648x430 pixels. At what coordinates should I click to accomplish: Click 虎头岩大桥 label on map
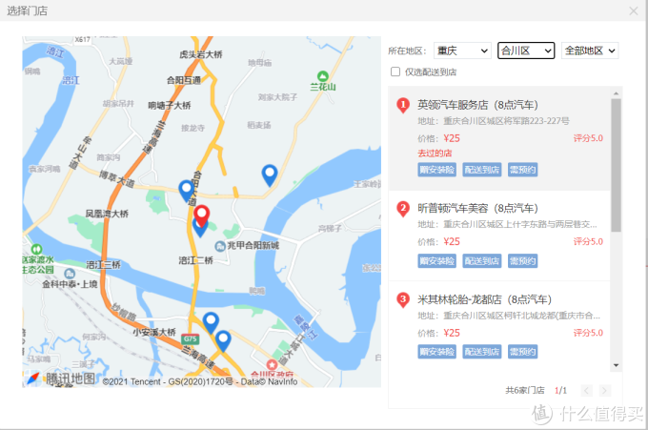click(201, 54)
